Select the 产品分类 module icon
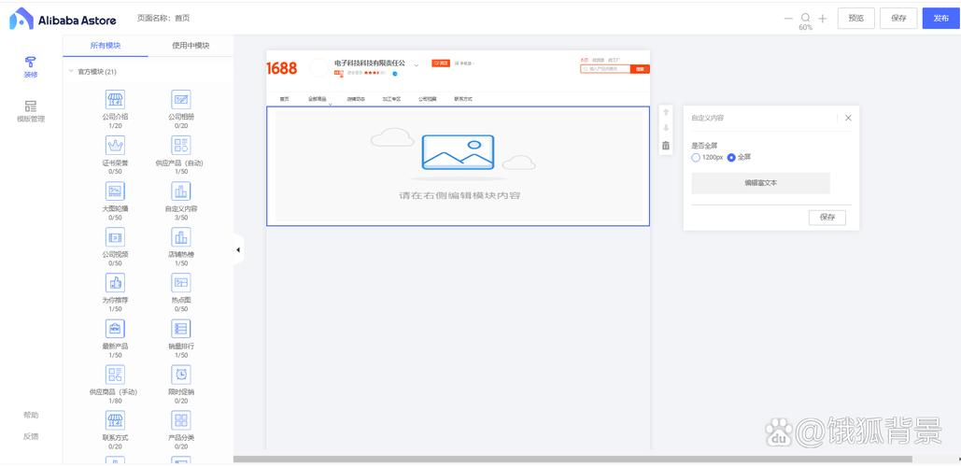The width and height of the screenshot is (961, 467). (x=181, y=420)
